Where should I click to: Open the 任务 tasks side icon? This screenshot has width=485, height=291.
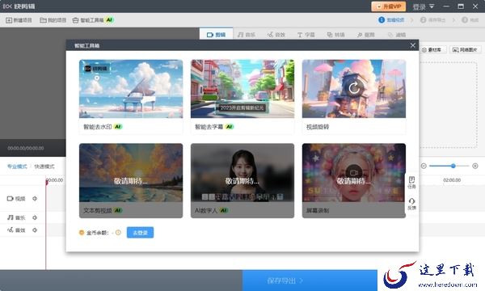[x=411, y=182]
